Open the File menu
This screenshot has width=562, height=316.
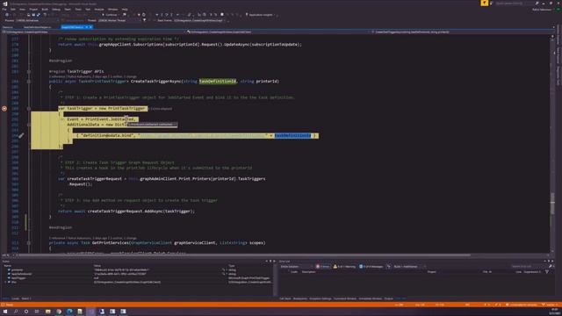[4, 10]
